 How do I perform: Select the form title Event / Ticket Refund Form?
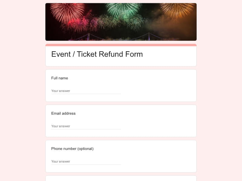97,55
